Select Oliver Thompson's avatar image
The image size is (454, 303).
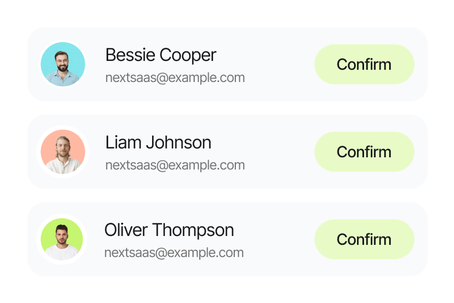62,239
